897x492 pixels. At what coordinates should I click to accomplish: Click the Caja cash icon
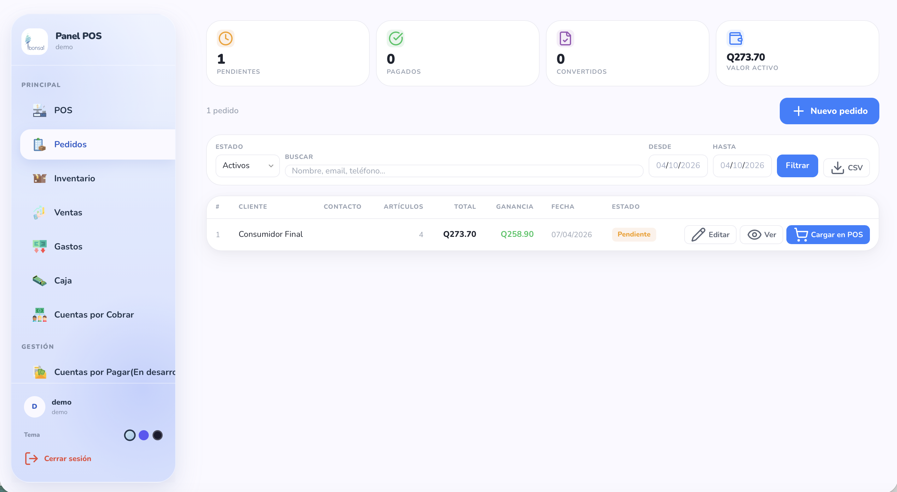[x=39, y=280]
